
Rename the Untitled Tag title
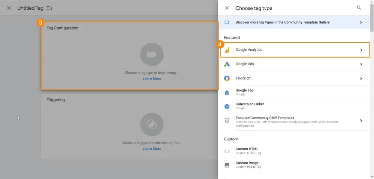(30, 8)
